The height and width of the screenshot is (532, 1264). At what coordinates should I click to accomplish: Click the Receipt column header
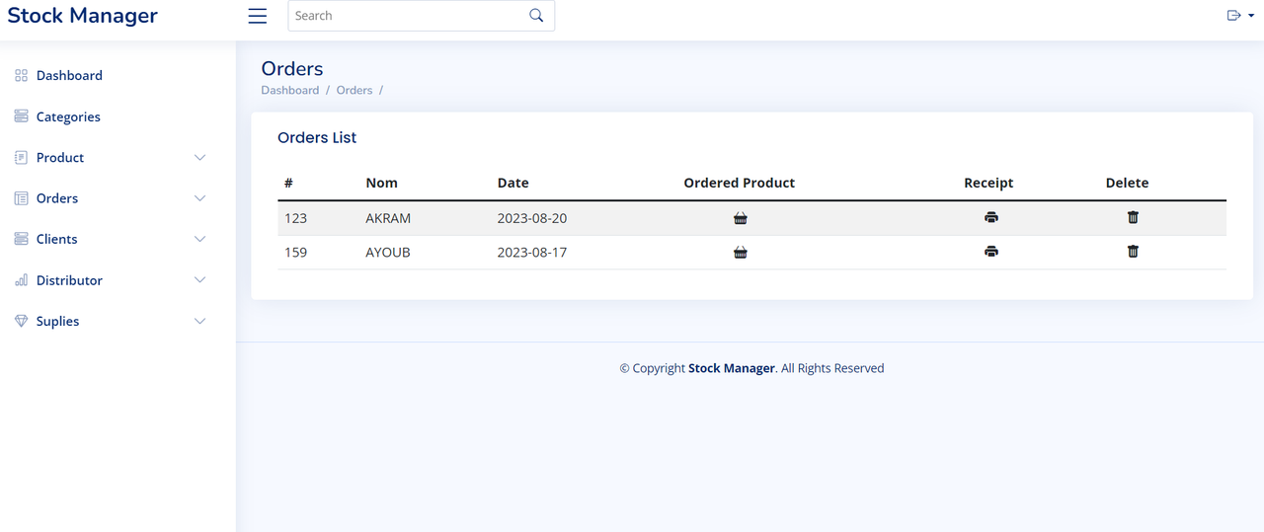pos(988,183)
